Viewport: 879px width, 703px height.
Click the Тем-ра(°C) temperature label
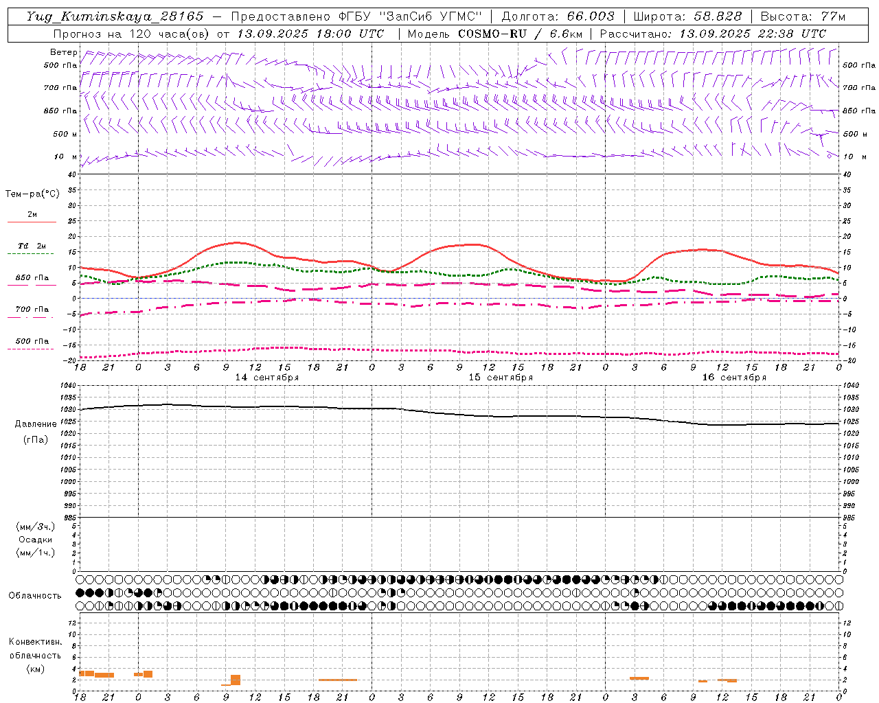tap(32, 194)
